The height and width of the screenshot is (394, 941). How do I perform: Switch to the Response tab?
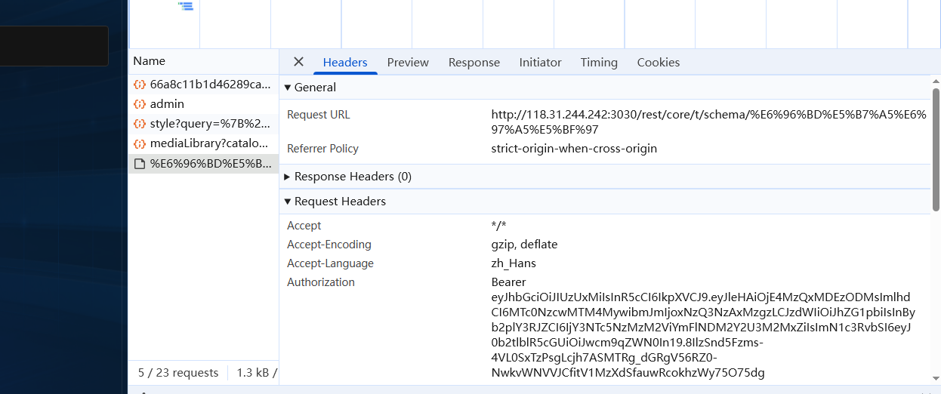[x=474, y=63]
